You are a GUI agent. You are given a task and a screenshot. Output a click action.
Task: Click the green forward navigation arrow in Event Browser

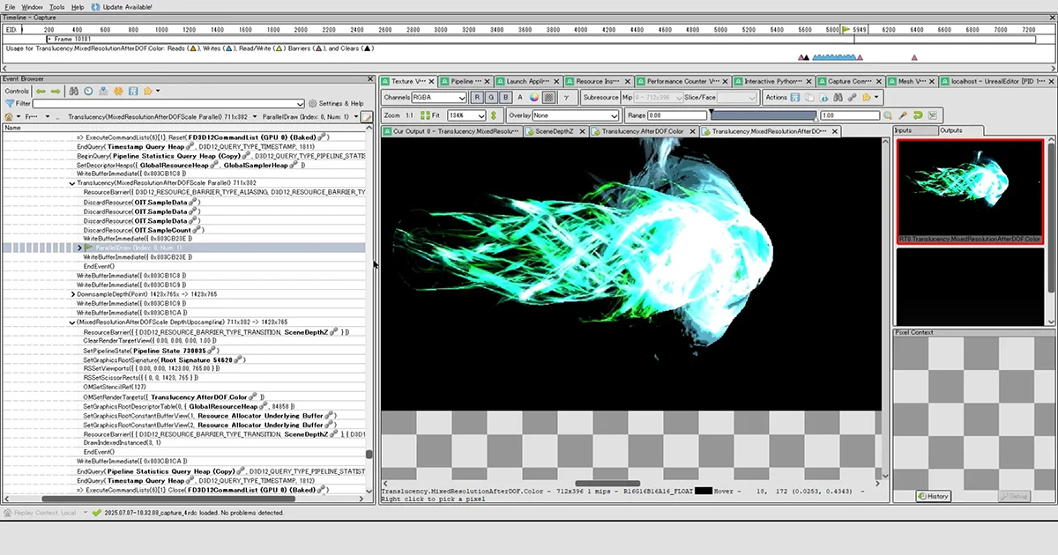(56, 91)
